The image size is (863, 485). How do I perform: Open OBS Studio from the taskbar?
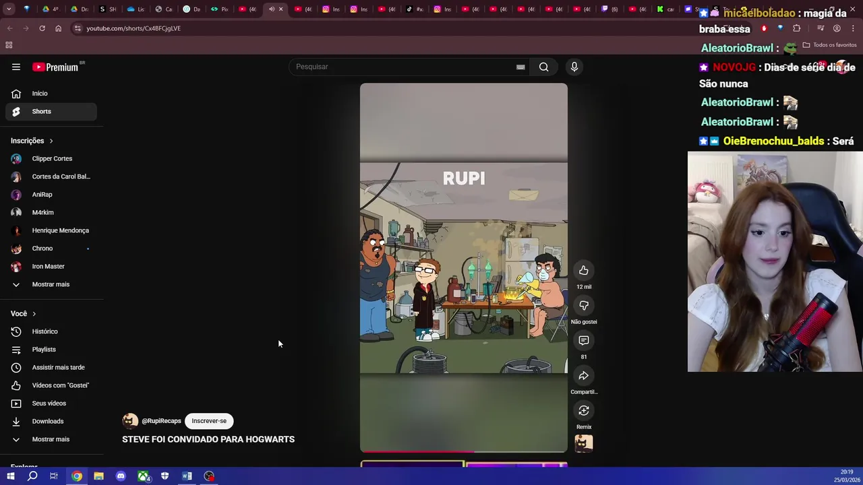click(x=209, y=476)
